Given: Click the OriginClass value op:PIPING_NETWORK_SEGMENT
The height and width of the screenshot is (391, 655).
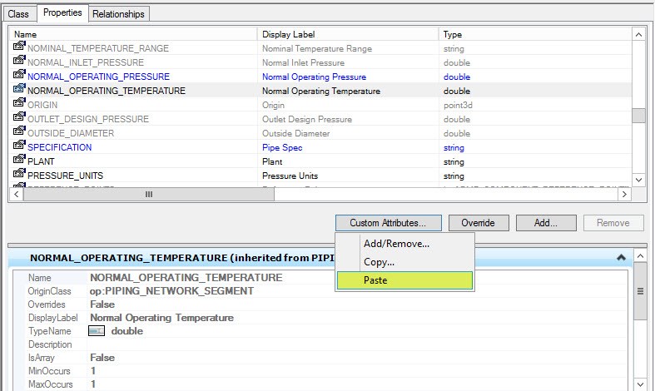Looking at the screenshot, I should coord(171,291).
